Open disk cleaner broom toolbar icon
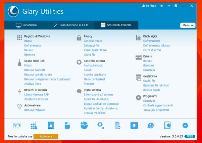Viewport: 202px width, 143px height. (x=51, y=125)
